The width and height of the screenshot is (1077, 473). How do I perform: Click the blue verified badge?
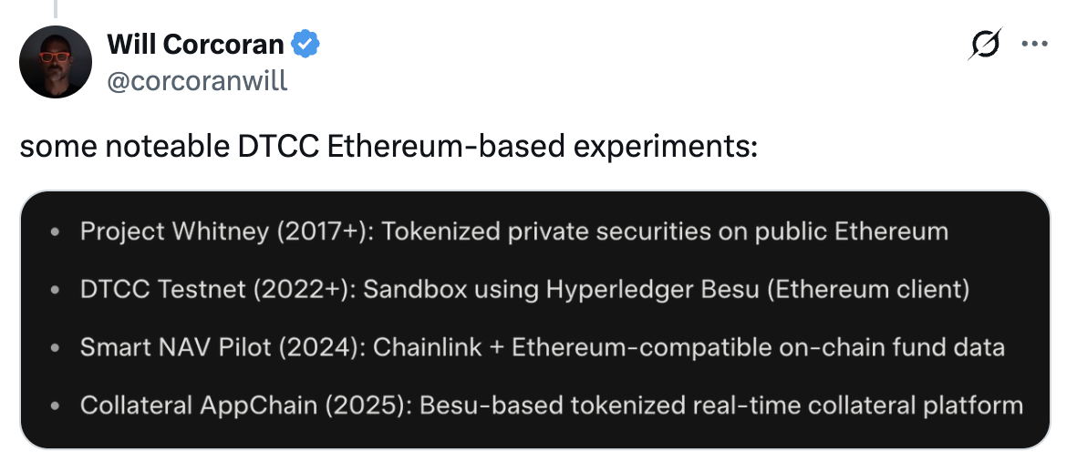pos(305,43)
